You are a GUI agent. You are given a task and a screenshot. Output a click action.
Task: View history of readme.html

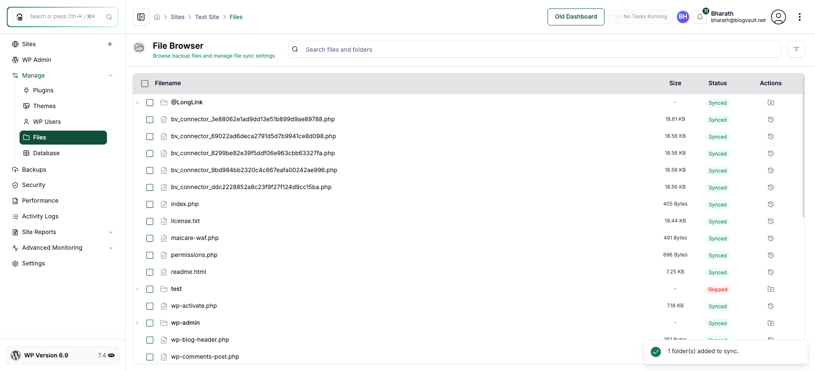point(771,272)
